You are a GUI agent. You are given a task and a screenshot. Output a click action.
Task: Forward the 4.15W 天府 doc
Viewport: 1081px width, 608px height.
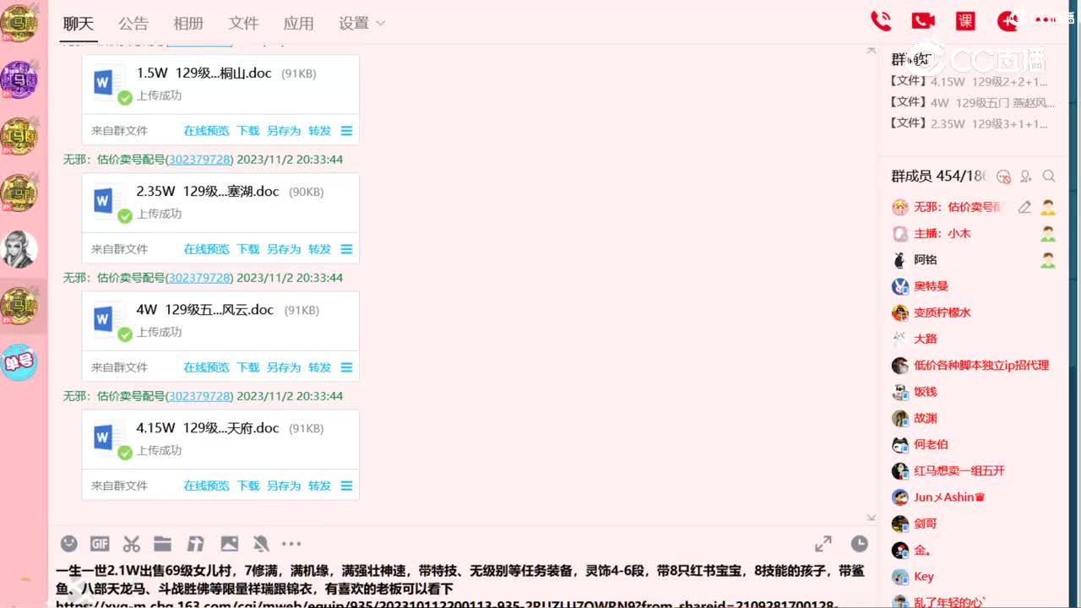coord(319,486)
